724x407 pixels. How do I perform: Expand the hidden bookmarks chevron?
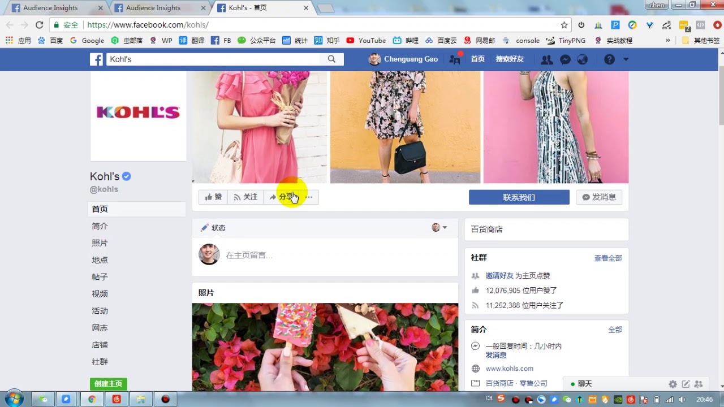click(x=668, y=41)
